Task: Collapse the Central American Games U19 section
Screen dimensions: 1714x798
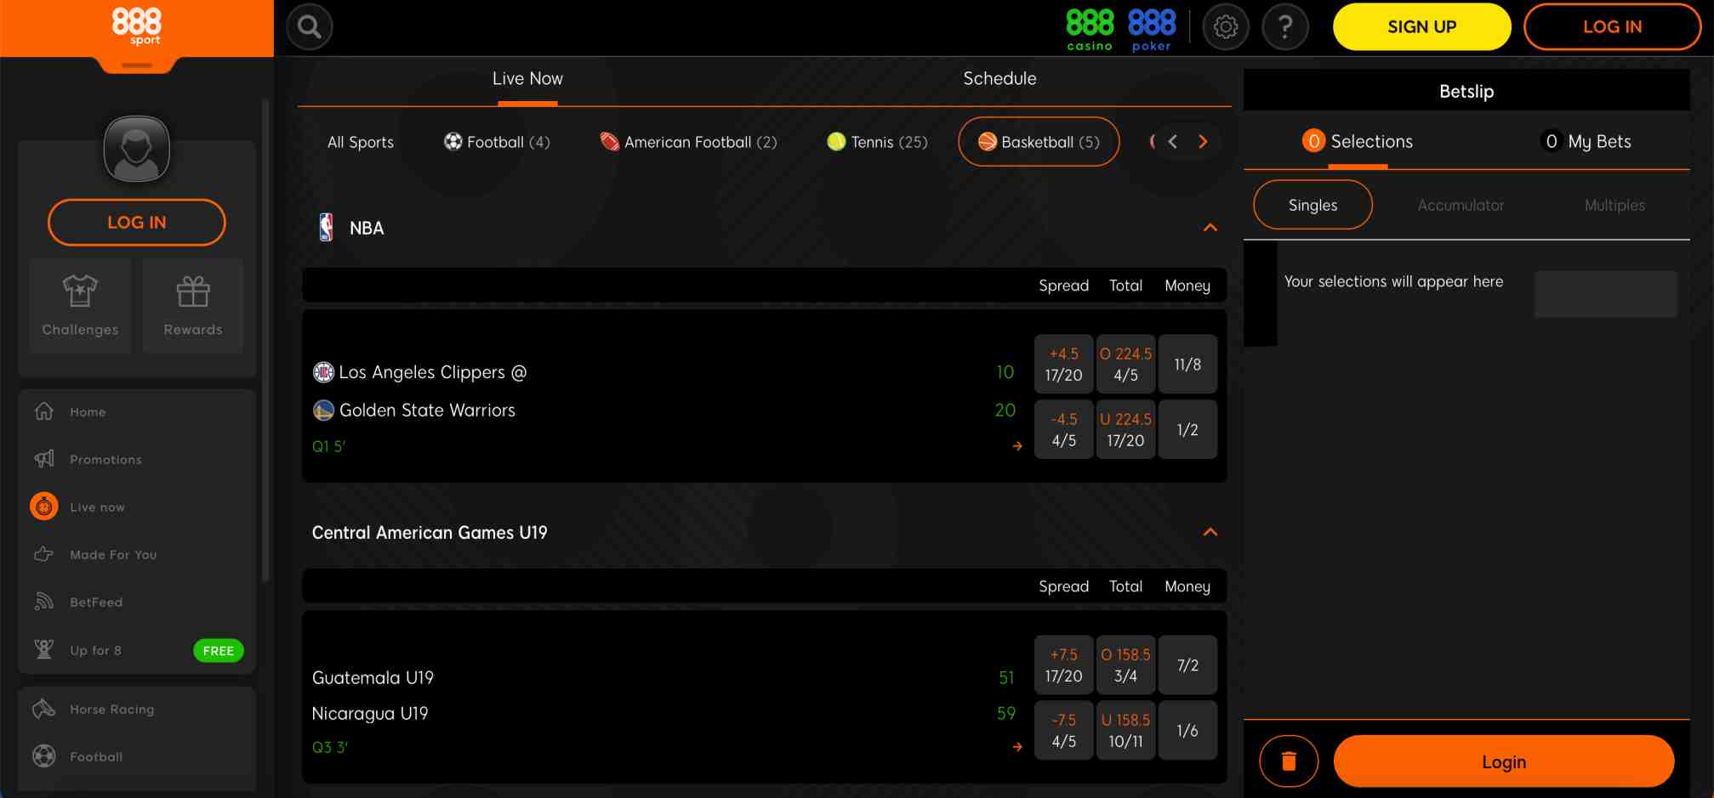Action: click(1211, 533)
